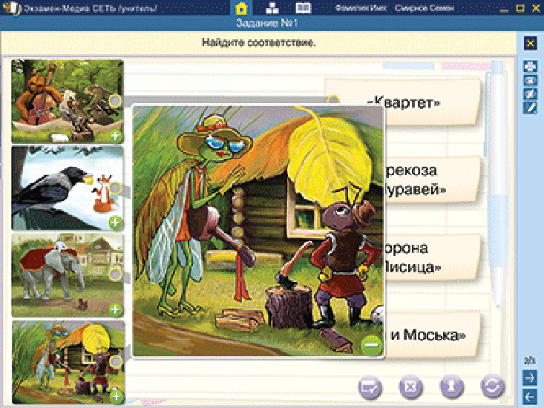The width and height of the screenshot is (544, 408).
Task: Shrink enlarged picture with green minus
Action: (x=371, y=345)
